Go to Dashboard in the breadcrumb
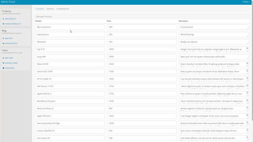Viewport: 253px width, 142px height. pos(40,9)
